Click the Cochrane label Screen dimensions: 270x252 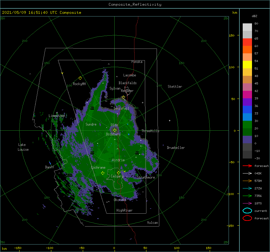click(x=98, y=168)
